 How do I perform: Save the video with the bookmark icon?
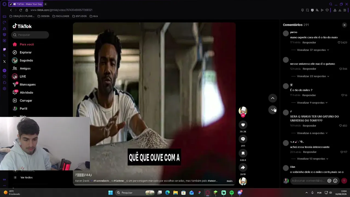coord(243,153)
